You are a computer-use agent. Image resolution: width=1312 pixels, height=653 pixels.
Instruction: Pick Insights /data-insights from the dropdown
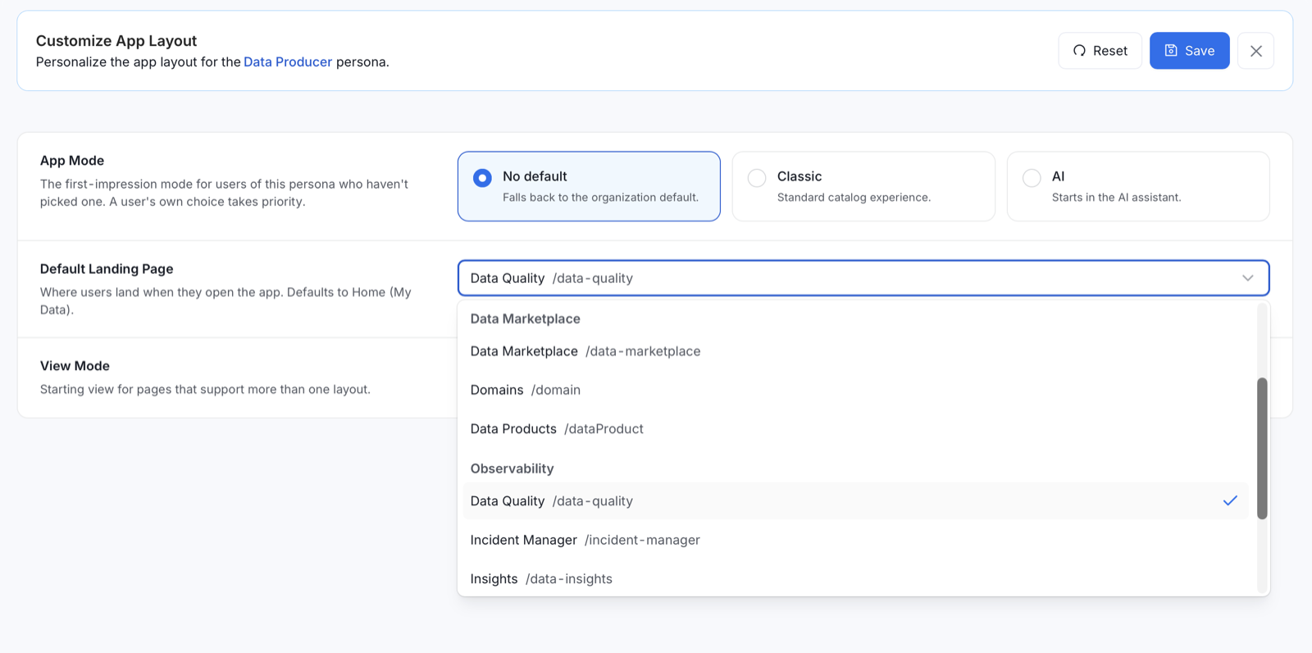(x=855, y=578)
